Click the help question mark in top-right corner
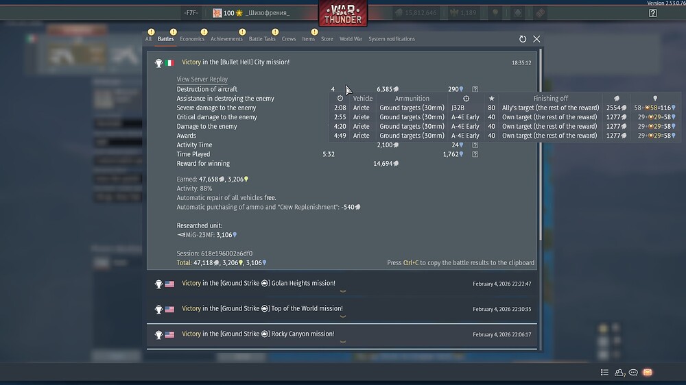Screen dimensions: 686x385 pyautogui.click(x=652, y=13)
